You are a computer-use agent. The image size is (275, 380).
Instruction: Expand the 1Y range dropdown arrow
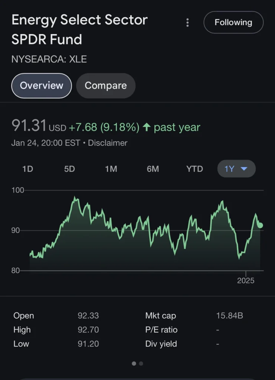(x=244, y=169)
